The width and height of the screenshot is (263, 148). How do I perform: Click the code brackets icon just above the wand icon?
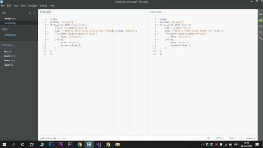[260, 32]
